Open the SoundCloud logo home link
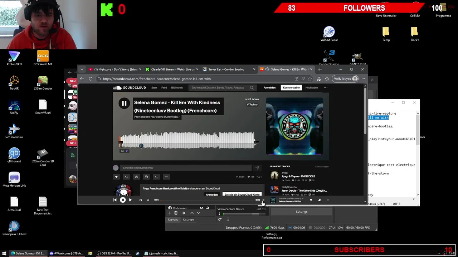The width and height of the screenshot is (458, 257). 130,87
